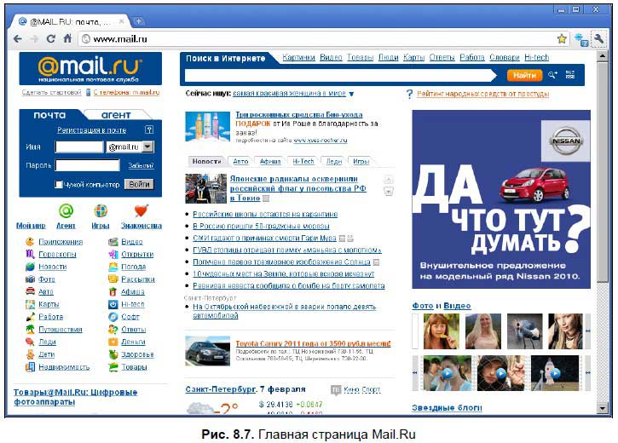
Task: Open the Nissan advertisement banner
Action: 501,199
